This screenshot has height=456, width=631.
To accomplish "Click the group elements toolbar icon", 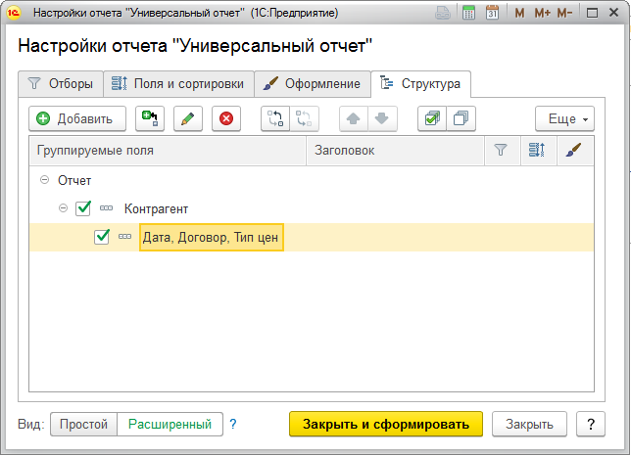I will (274, 118).
